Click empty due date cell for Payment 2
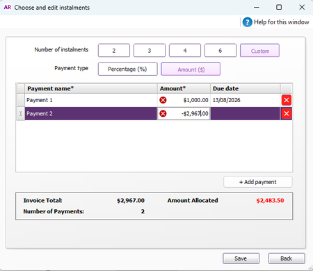Viewport: 313px width, 271px height. (x=245, y=113)
